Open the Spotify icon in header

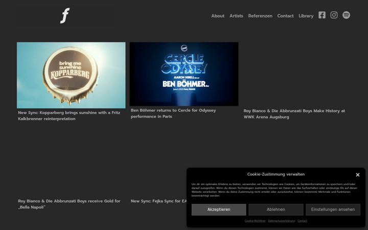(346, 15)
